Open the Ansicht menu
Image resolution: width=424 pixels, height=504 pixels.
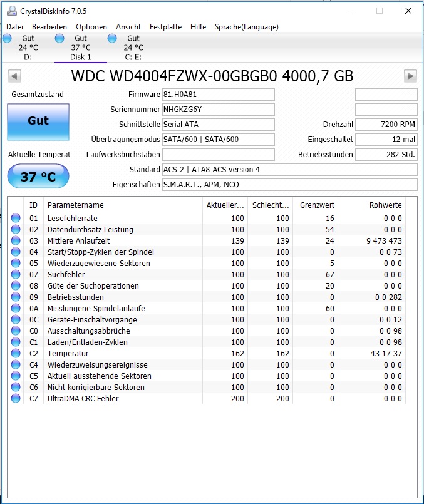click(128, 27)
